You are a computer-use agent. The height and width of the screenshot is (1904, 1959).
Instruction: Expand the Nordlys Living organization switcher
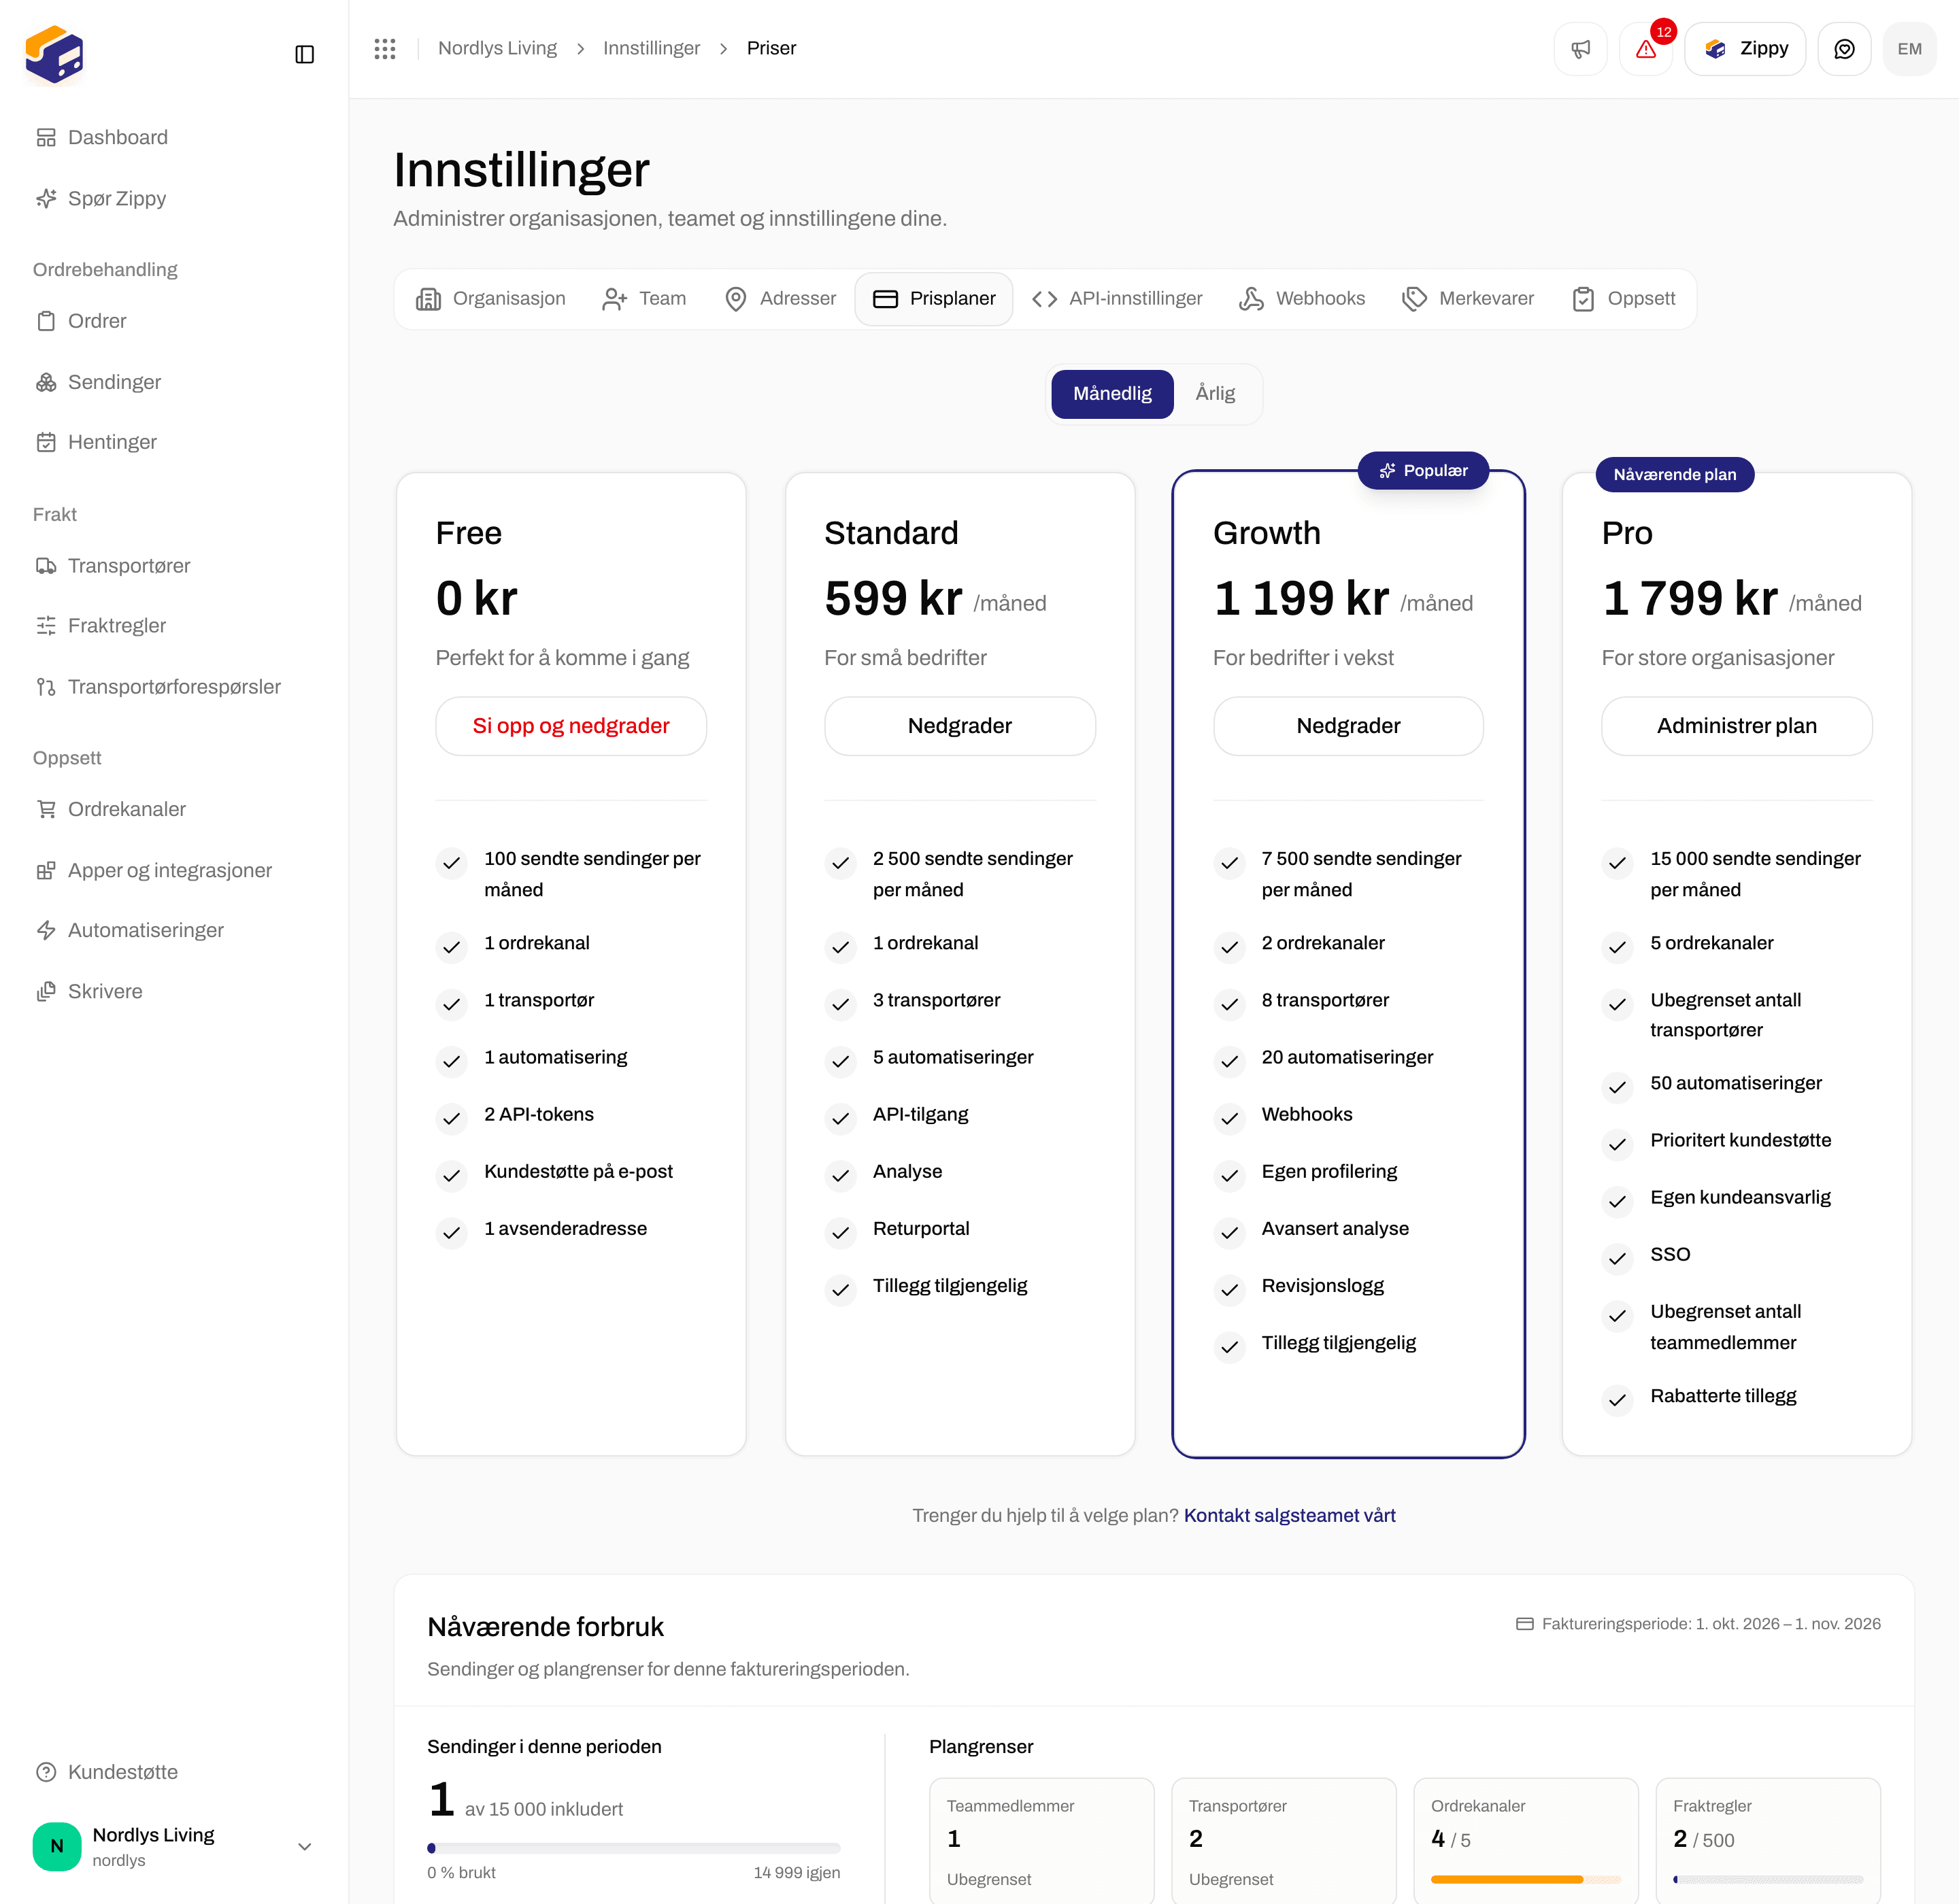tap(174, 1846)
